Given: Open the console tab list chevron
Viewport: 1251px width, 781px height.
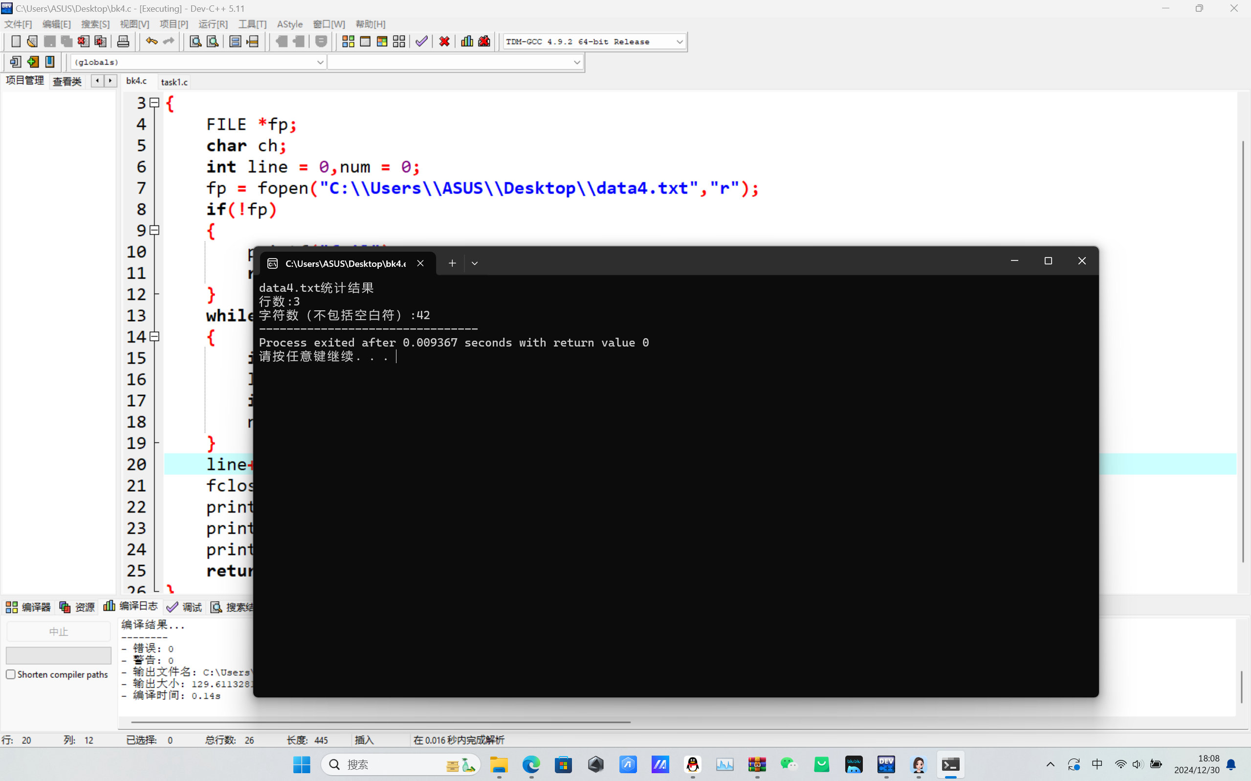Looking at the screenshot, I should click(475, 263).
